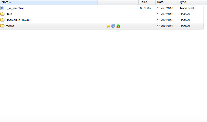
Task: Click the Dossier type in Data row
Action: 185,14
